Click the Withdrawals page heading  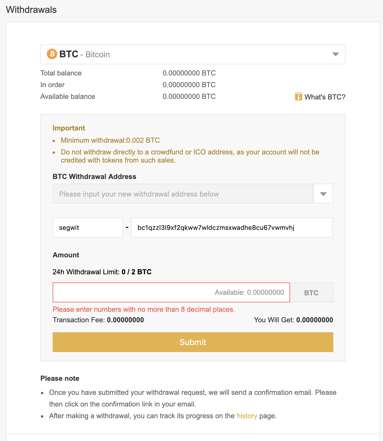[x=31, y=10]
